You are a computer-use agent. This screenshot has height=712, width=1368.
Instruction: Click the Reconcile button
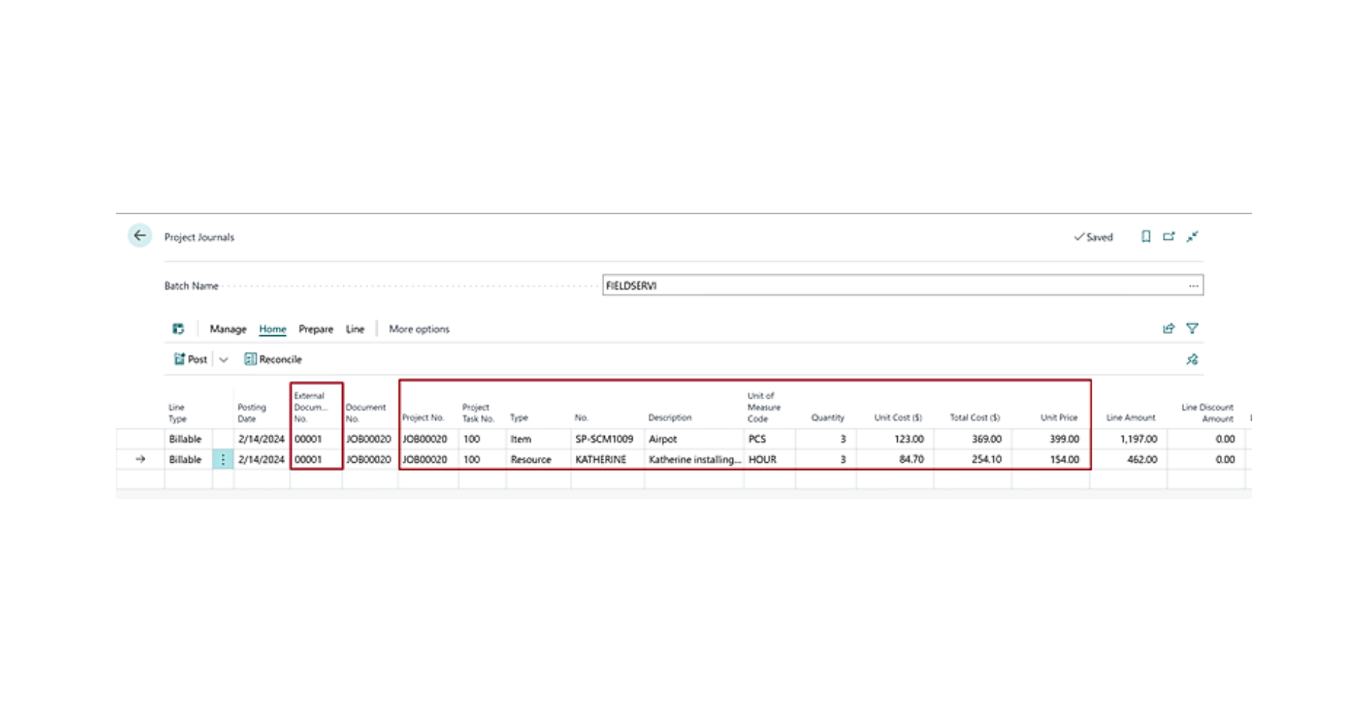click(274, 360)
